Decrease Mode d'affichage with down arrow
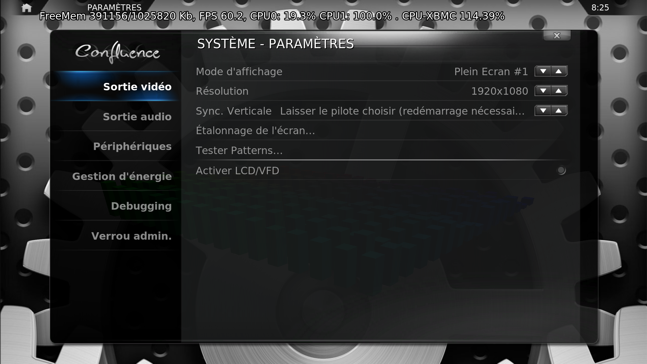The height and width of the screenshot is (364, 647). coord(543,71)
